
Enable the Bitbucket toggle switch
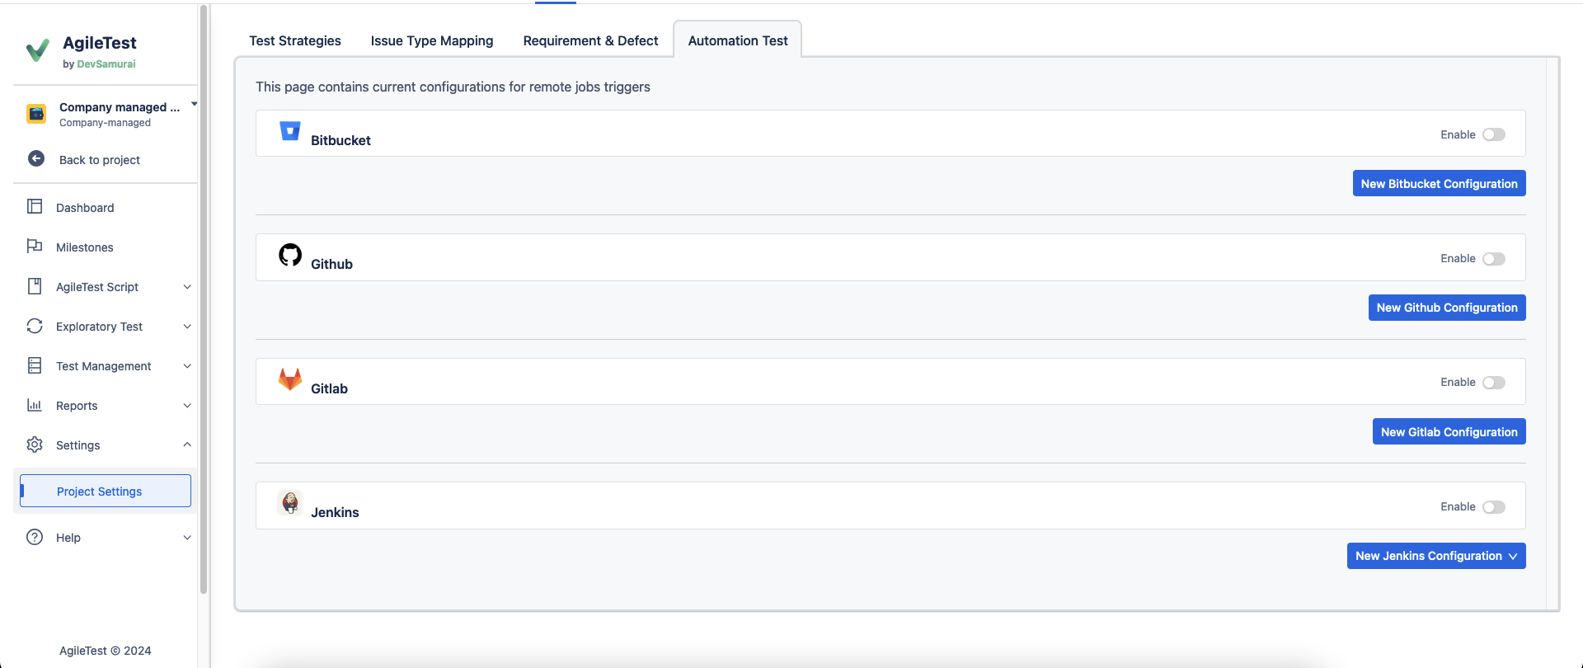1493,134
